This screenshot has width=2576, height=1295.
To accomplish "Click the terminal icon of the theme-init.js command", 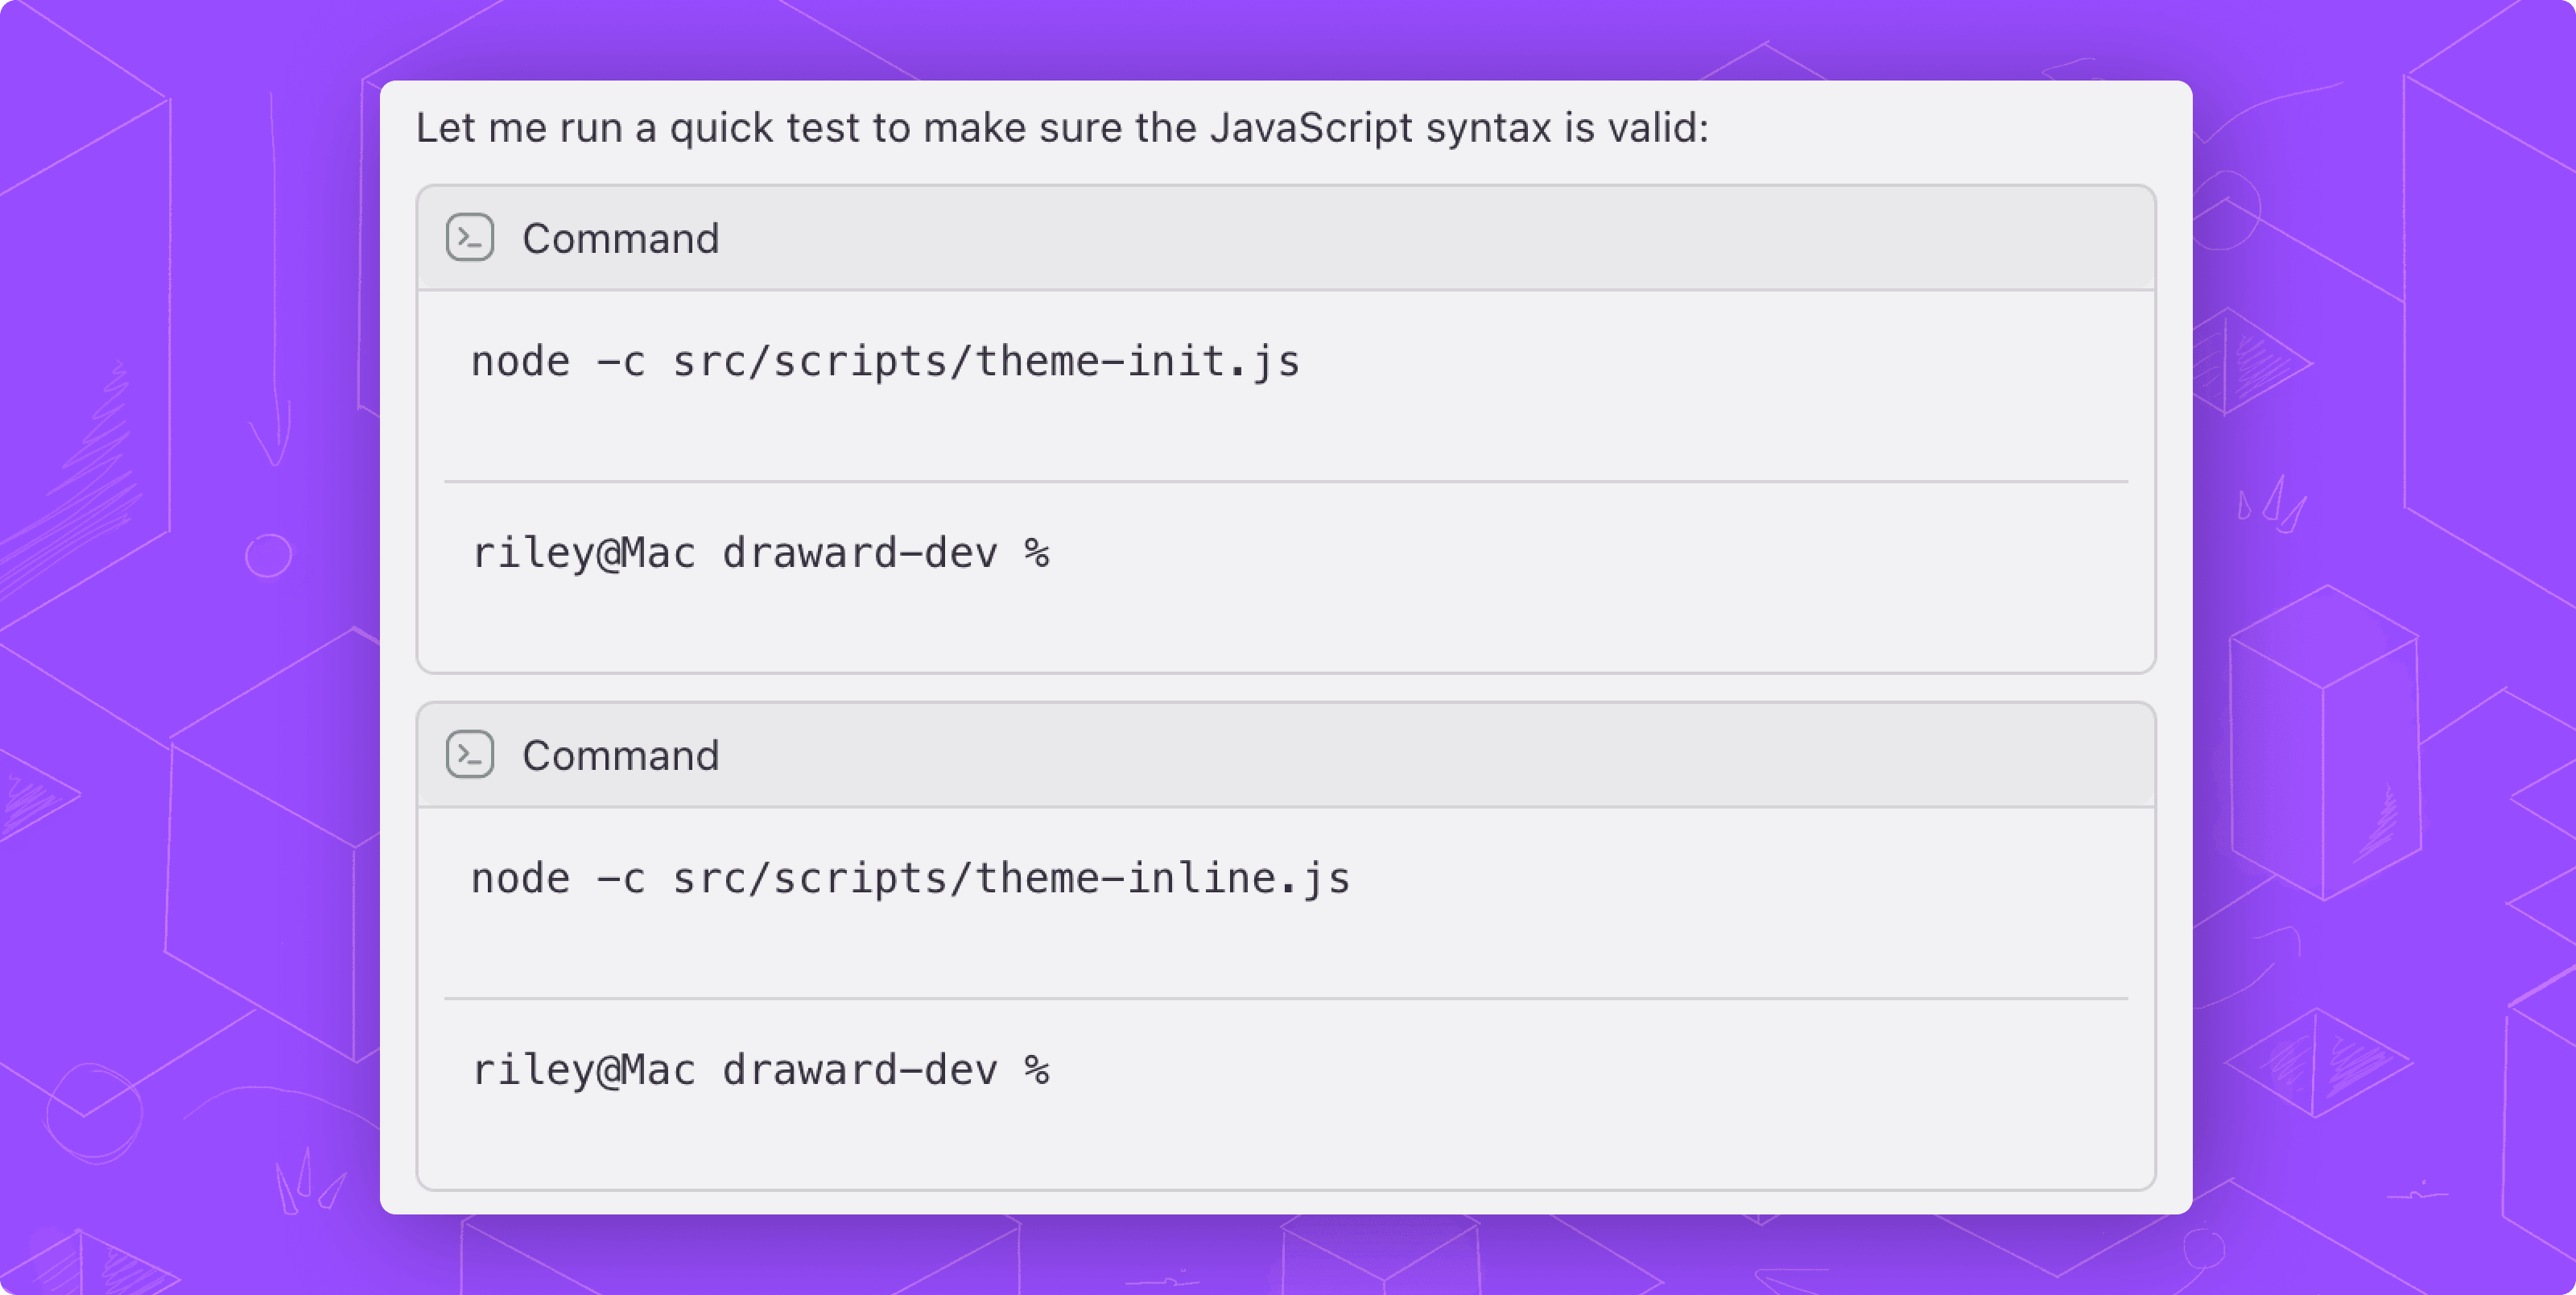I will coord(469,238).
